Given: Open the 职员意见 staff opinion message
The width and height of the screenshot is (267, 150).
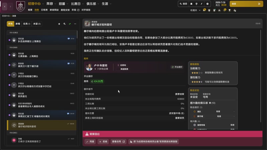Looking at the screenshot, I should point(41,95).
